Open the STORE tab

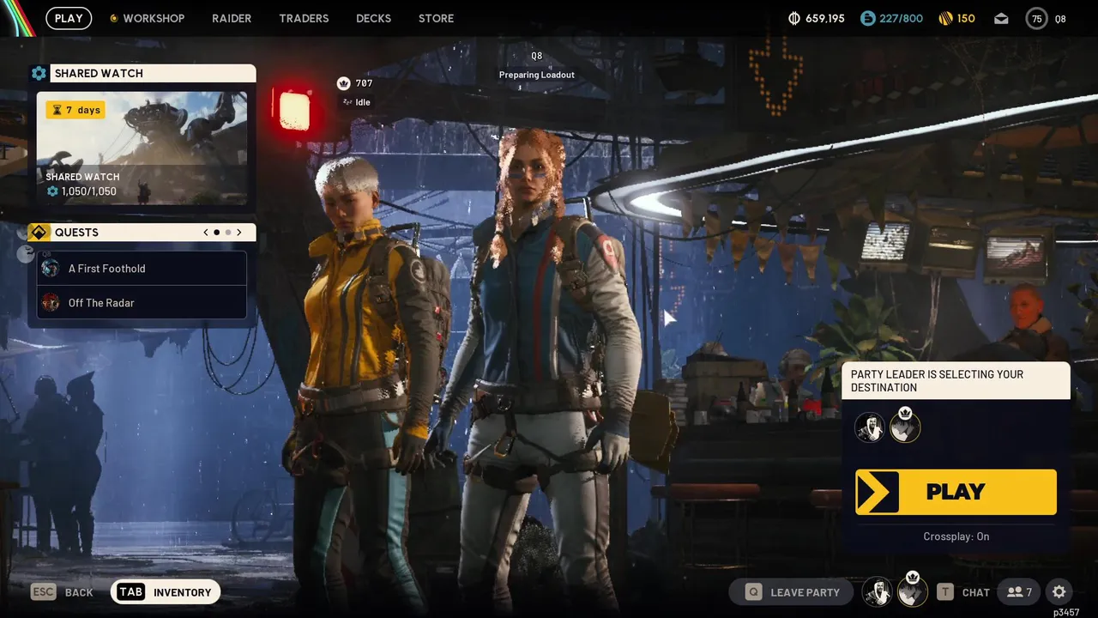[x=436, y=18]
